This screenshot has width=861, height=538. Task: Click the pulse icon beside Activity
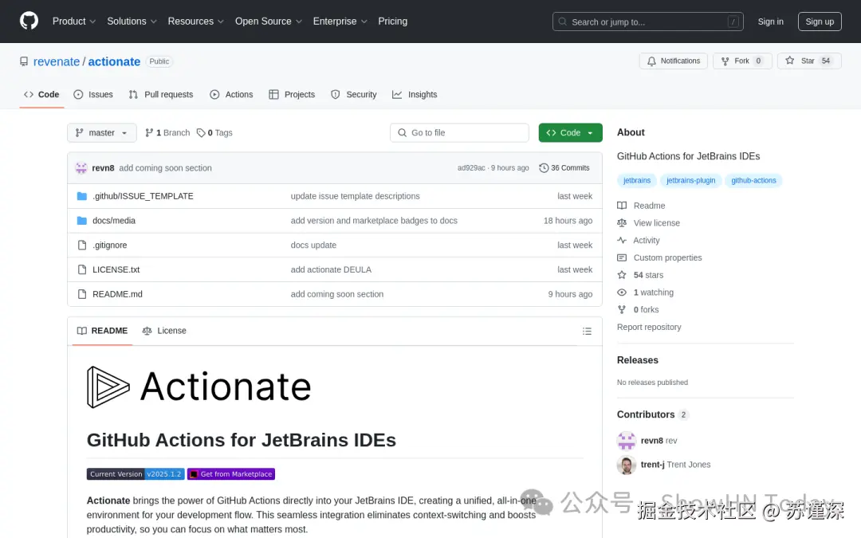(x=622, y=241)
